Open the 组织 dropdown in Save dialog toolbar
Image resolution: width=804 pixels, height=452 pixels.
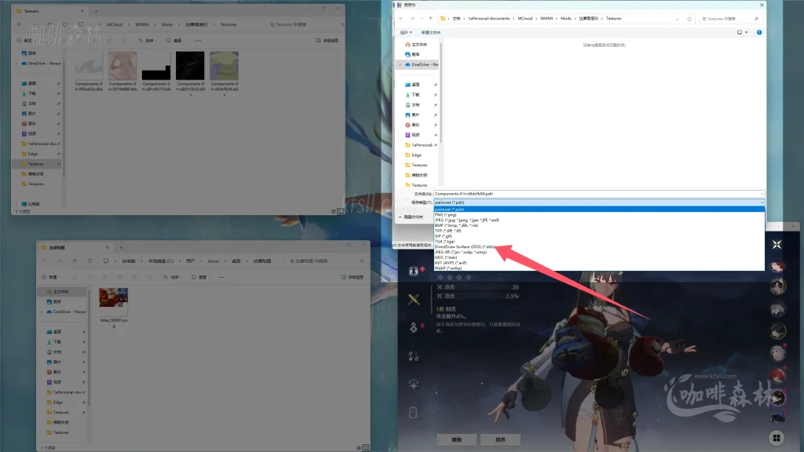(405, 32)
